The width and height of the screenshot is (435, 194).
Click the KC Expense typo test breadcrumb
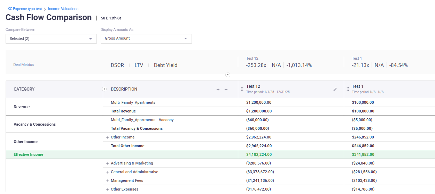click(25, 9)
